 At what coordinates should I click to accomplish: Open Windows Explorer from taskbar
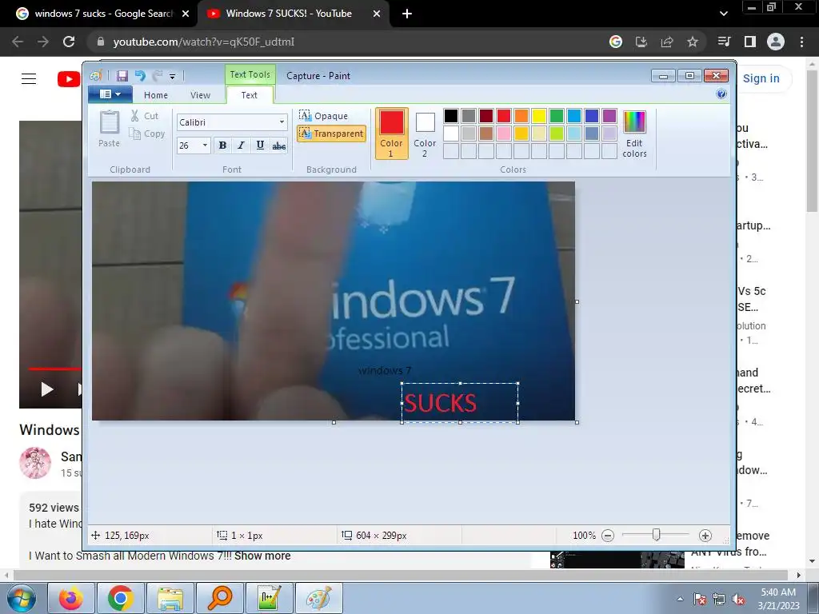170,598
